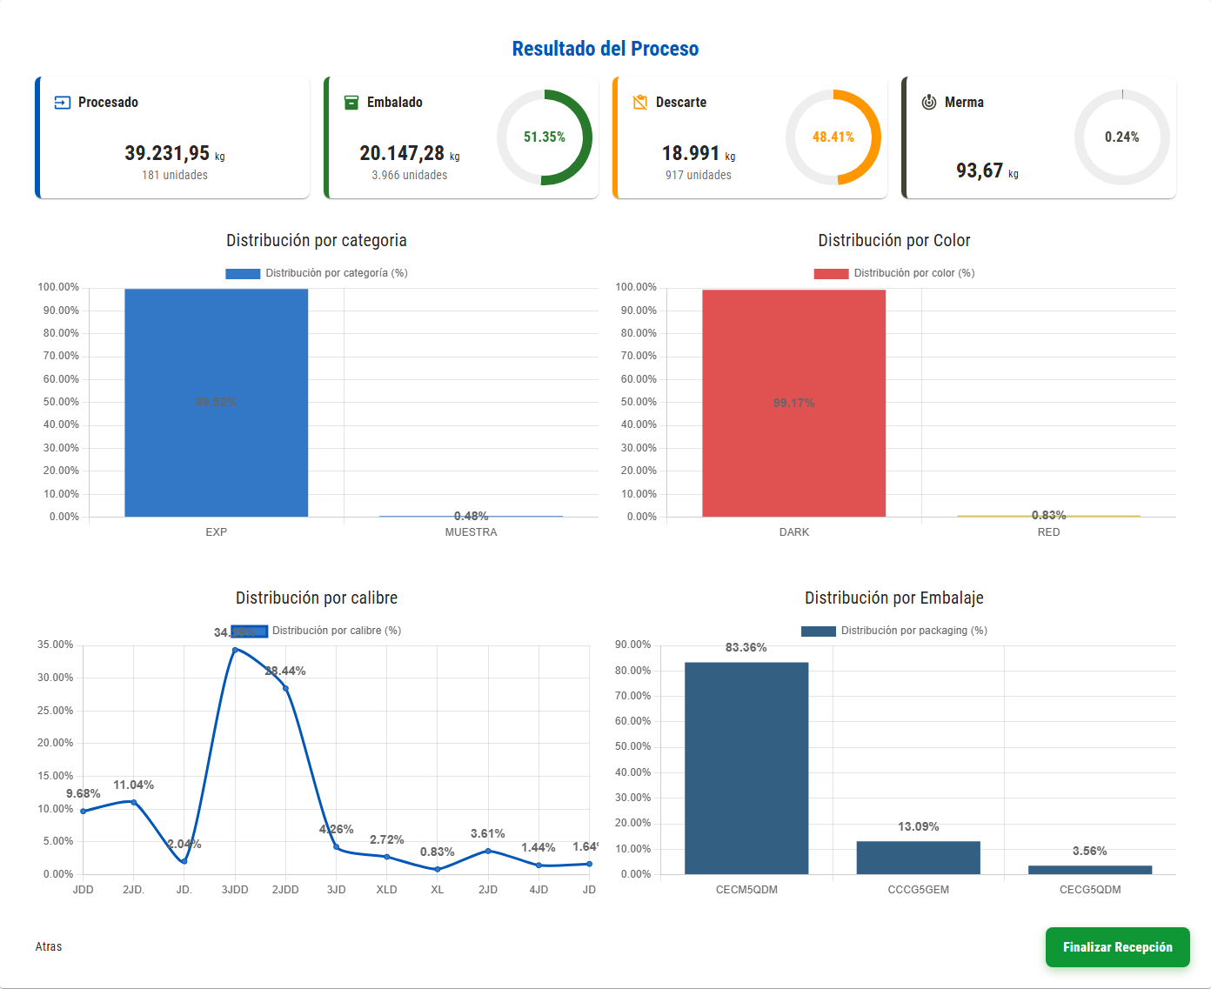Go back using the Atras link
1211x989 pixels.
[x=49, y=946]
